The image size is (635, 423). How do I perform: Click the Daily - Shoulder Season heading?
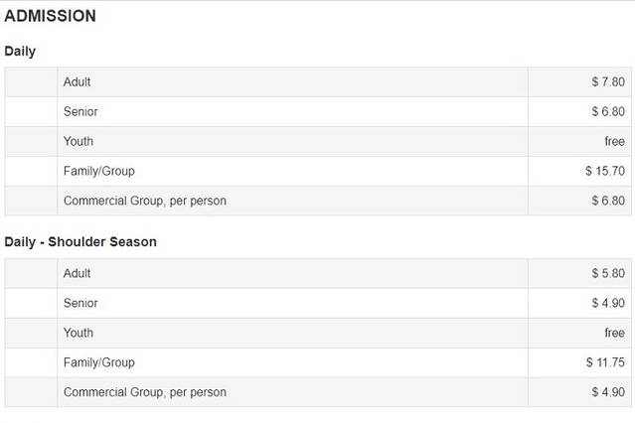80,241
